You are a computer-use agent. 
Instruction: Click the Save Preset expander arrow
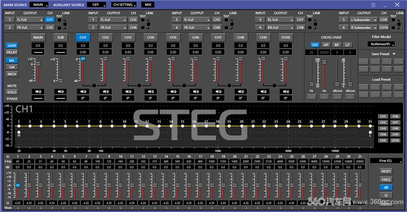pos(394,54)
